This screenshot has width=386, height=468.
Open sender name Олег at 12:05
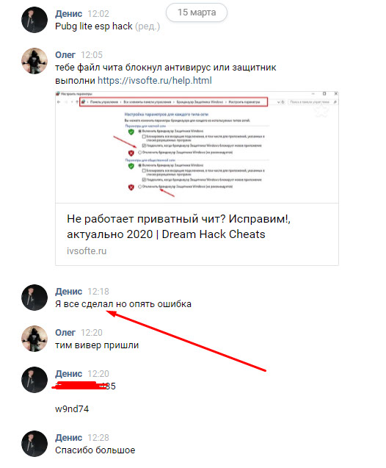click(x=65, y=55)
